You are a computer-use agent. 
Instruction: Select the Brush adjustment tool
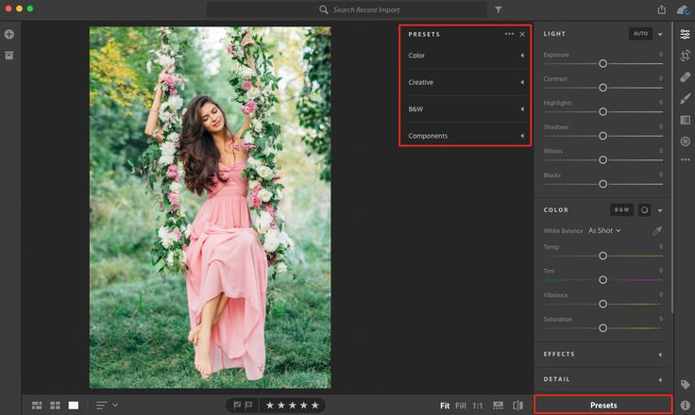[x=685, y=98]
